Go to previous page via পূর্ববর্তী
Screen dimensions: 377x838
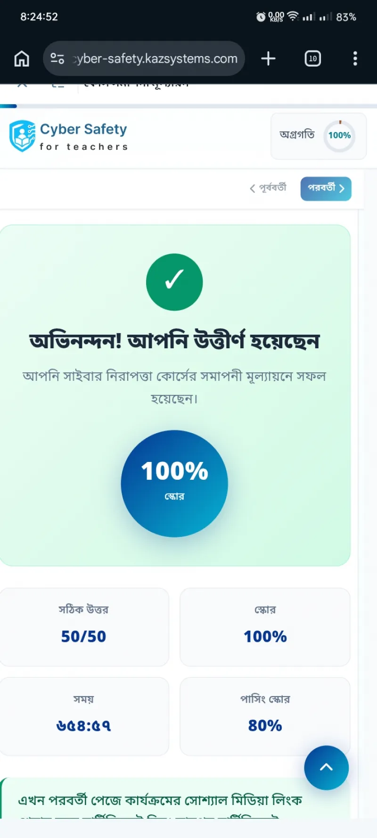coord(268,188)
